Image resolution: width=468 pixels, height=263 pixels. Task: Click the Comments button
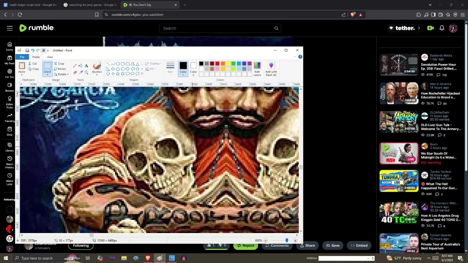276,245
